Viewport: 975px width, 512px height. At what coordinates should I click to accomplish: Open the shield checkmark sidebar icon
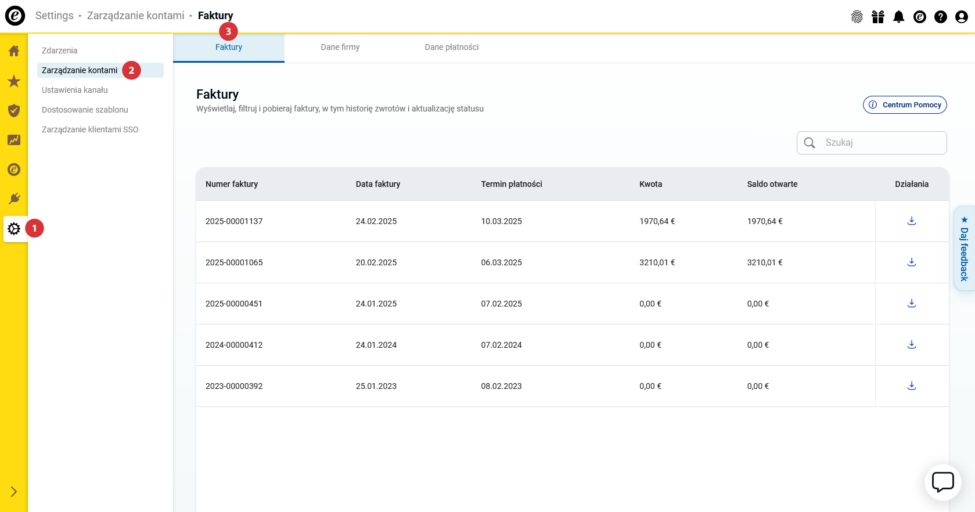14,110
